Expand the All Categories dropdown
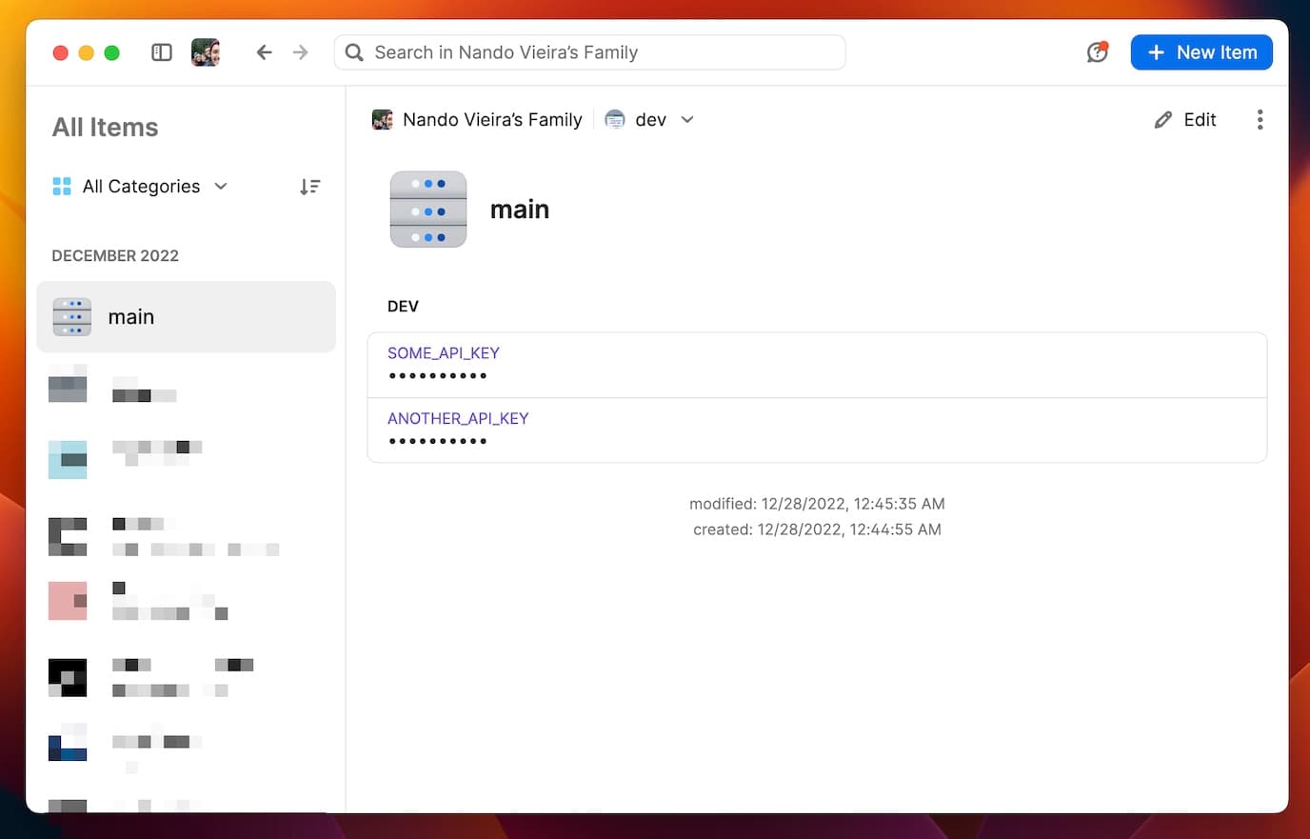The height and width of the screenshot is (839, 1310). pos(141,187)
